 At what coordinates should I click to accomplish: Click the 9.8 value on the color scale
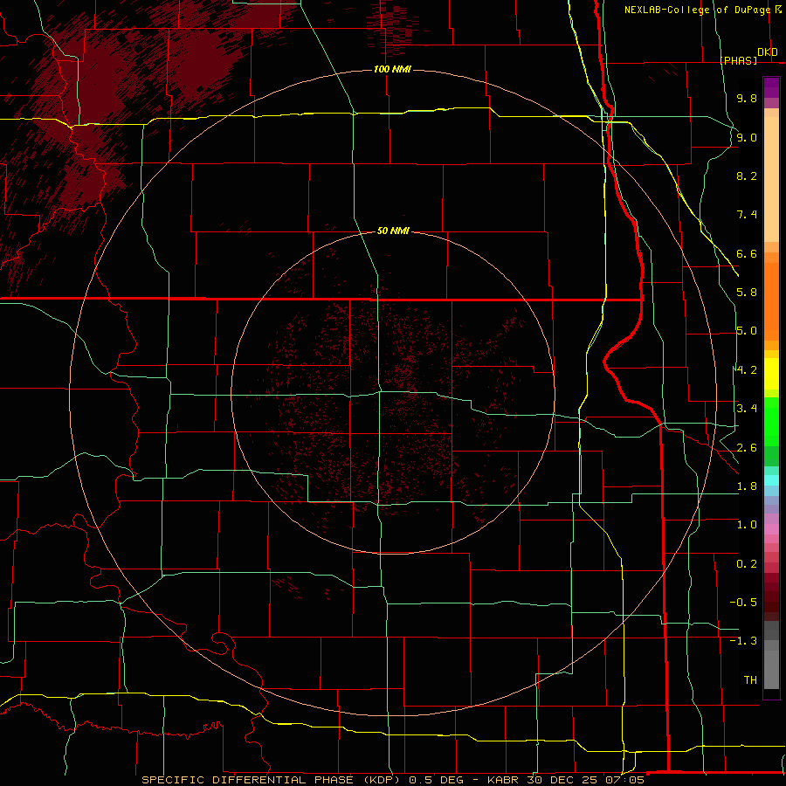[x=747, y=98]
